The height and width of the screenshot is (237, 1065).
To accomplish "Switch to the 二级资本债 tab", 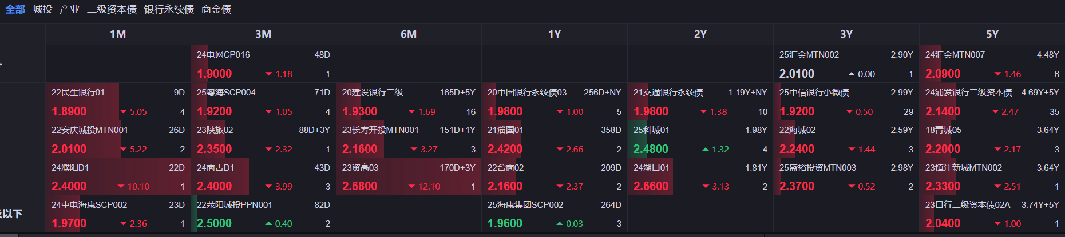I will 112,9.
